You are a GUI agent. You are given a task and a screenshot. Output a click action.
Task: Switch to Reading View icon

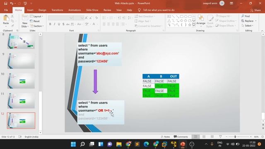coord(212,137)
